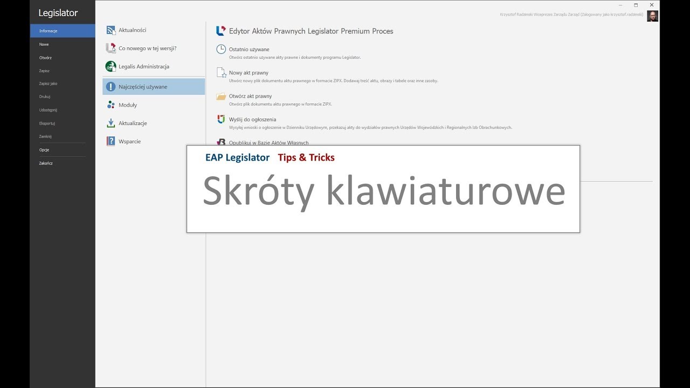Click the Legislator title in the sidebar
This screenshot has height=388, width=690.
click(x=58, y=13)
